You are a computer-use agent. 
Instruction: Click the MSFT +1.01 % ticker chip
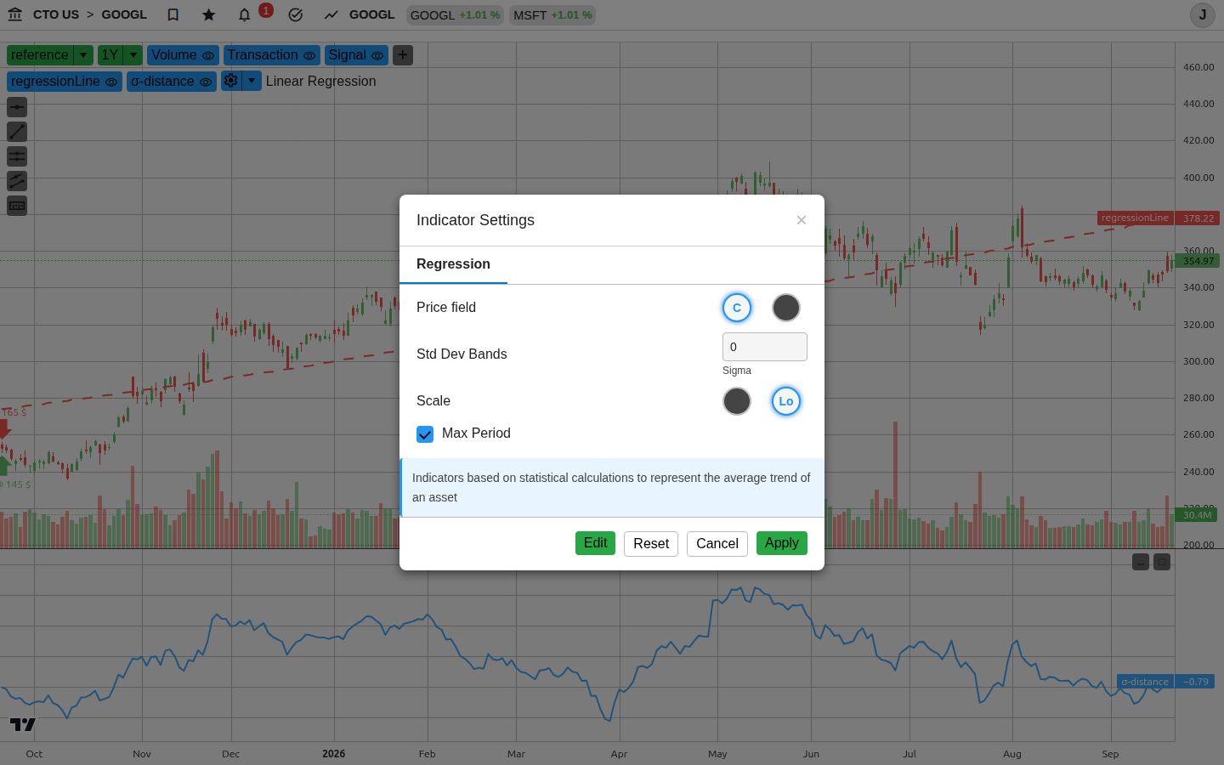[x=552, y=15]
